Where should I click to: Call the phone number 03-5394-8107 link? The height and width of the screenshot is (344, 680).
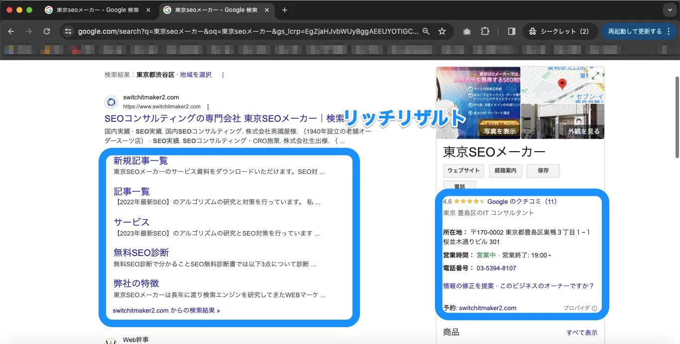[496, 268]
